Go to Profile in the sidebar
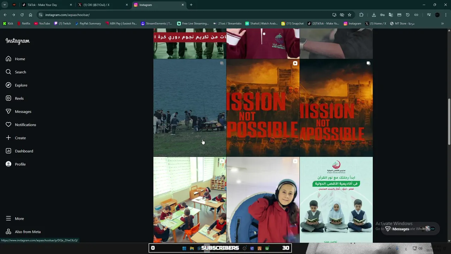Image resolution: width=451 pixels, height=254 pixels. pos(16,164)
